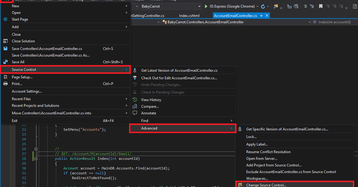Image resolution: width=358 pixels, height=187 pixels.
Task: Click the Previous Bookmark icon
Action: [x=328, y=6]
